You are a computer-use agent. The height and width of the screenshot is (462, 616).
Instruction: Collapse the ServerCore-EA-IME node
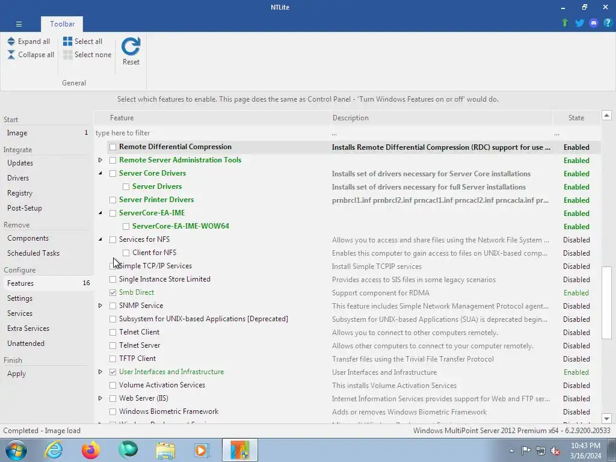pos(100,213)
